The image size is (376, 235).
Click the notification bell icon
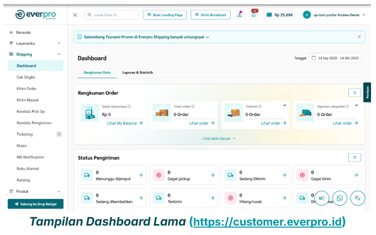253,15
